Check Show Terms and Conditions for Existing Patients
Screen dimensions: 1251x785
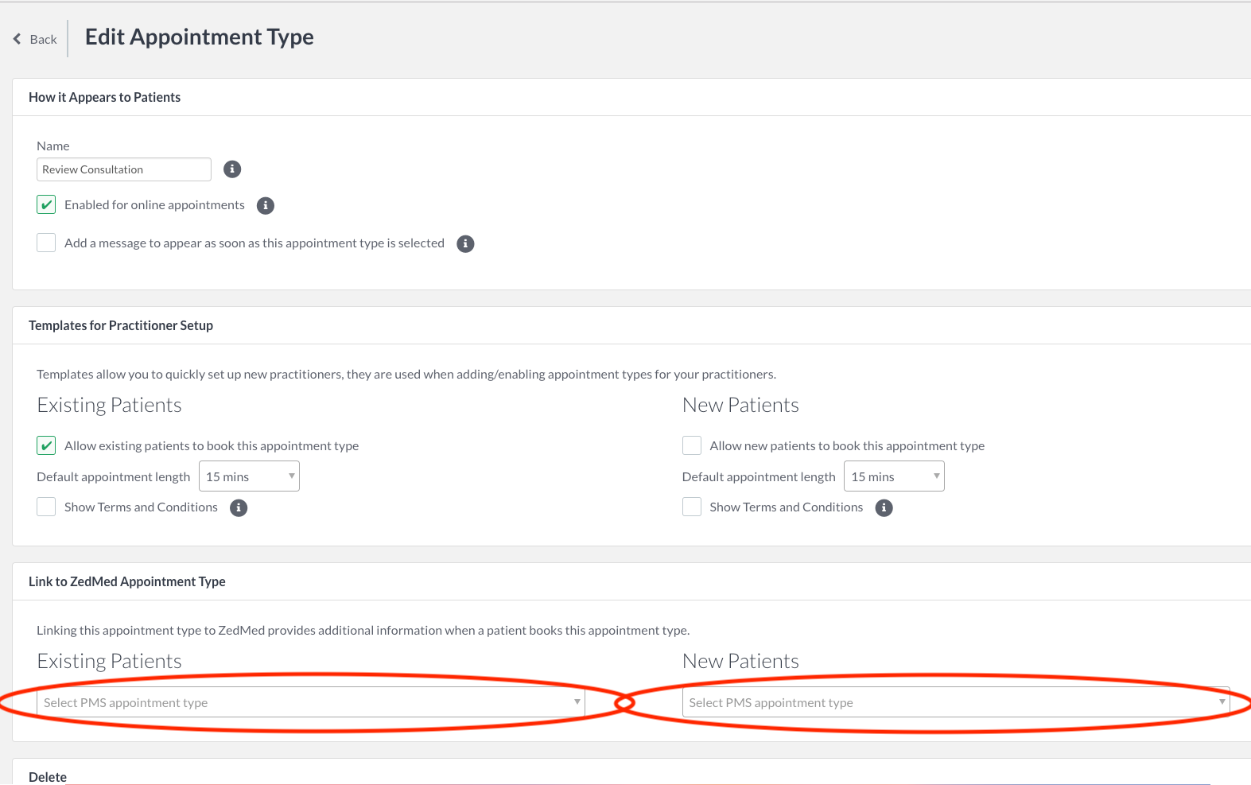tap(46, 507)
